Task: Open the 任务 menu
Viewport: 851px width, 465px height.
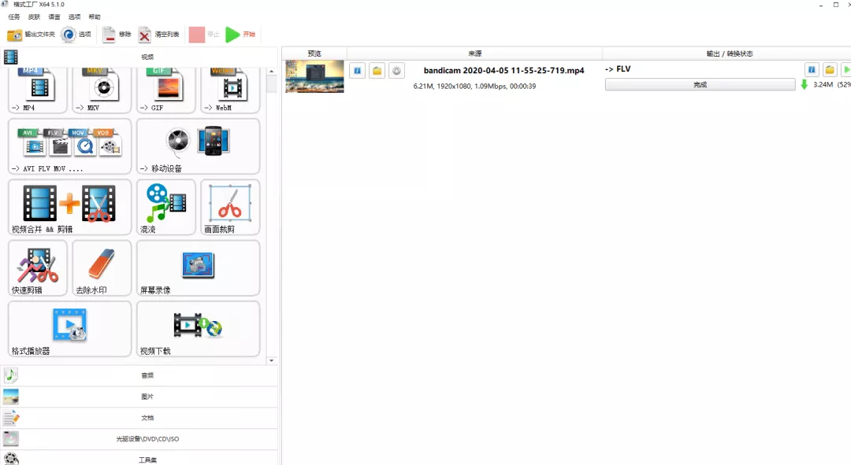Action: click(14, 17)
